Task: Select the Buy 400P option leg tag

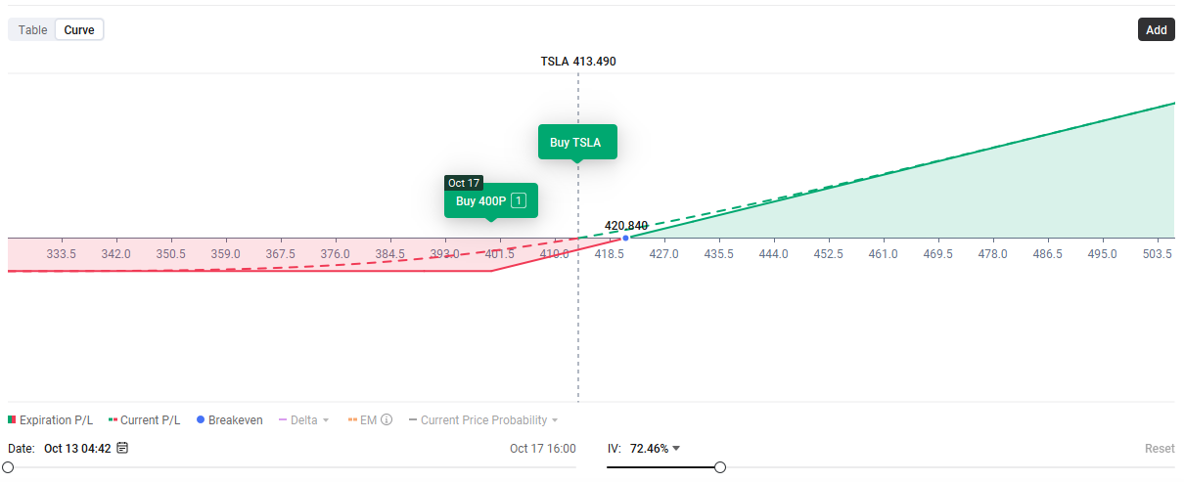Action: [480, 200]
